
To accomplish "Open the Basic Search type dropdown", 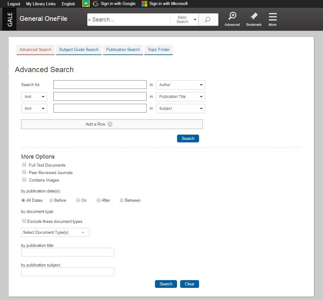I will (x=185, y=20).
